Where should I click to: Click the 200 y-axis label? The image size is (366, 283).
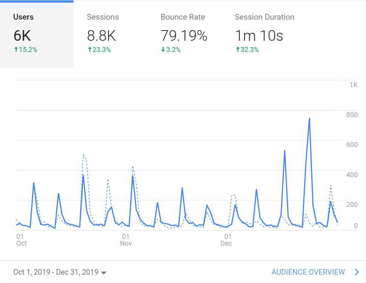pos(352,205)
